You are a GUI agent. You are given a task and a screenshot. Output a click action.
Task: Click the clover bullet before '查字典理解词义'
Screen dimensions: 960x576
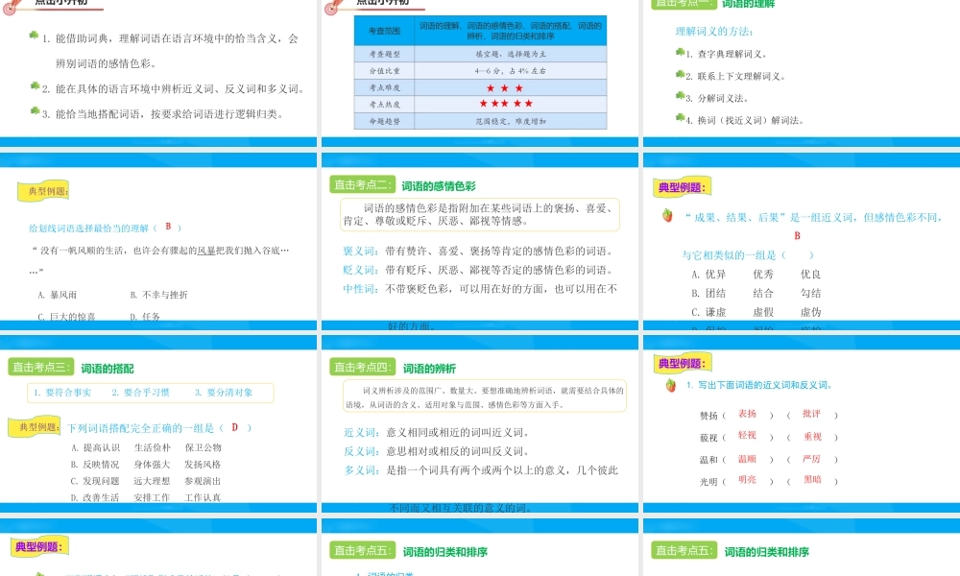coord(680,53)
